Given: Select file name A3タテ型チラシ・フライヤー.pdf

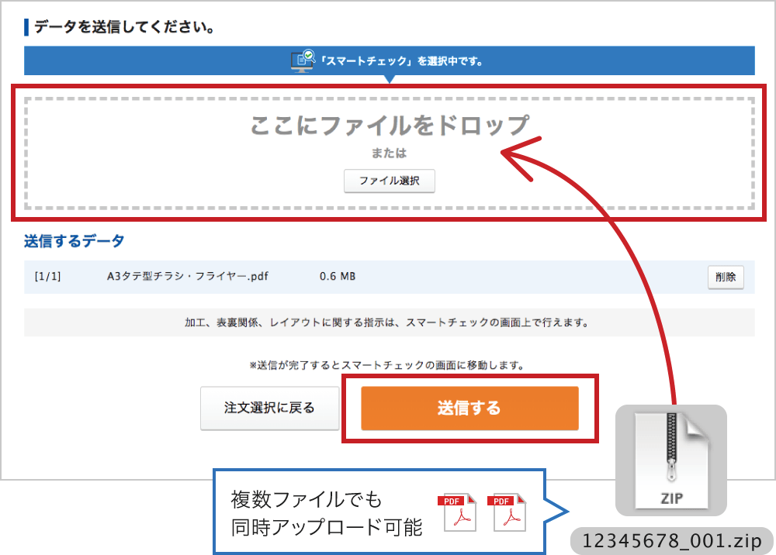Looking at the screenshot, I should tap(188, 277).
